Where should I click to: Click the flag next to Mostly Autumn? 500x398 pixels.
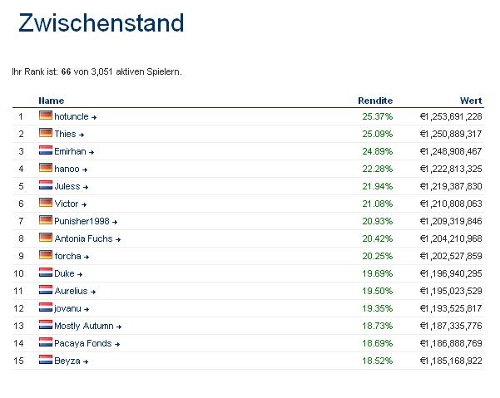(x=45, y=326)
